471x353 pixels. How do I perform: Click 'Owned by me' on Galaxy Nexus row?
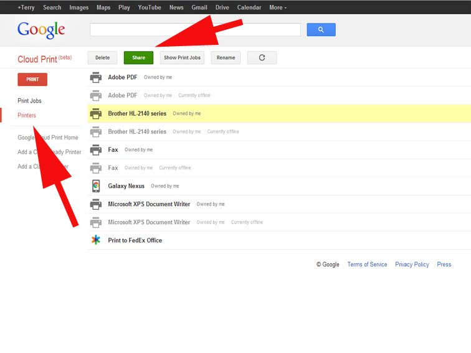(165, 186)
